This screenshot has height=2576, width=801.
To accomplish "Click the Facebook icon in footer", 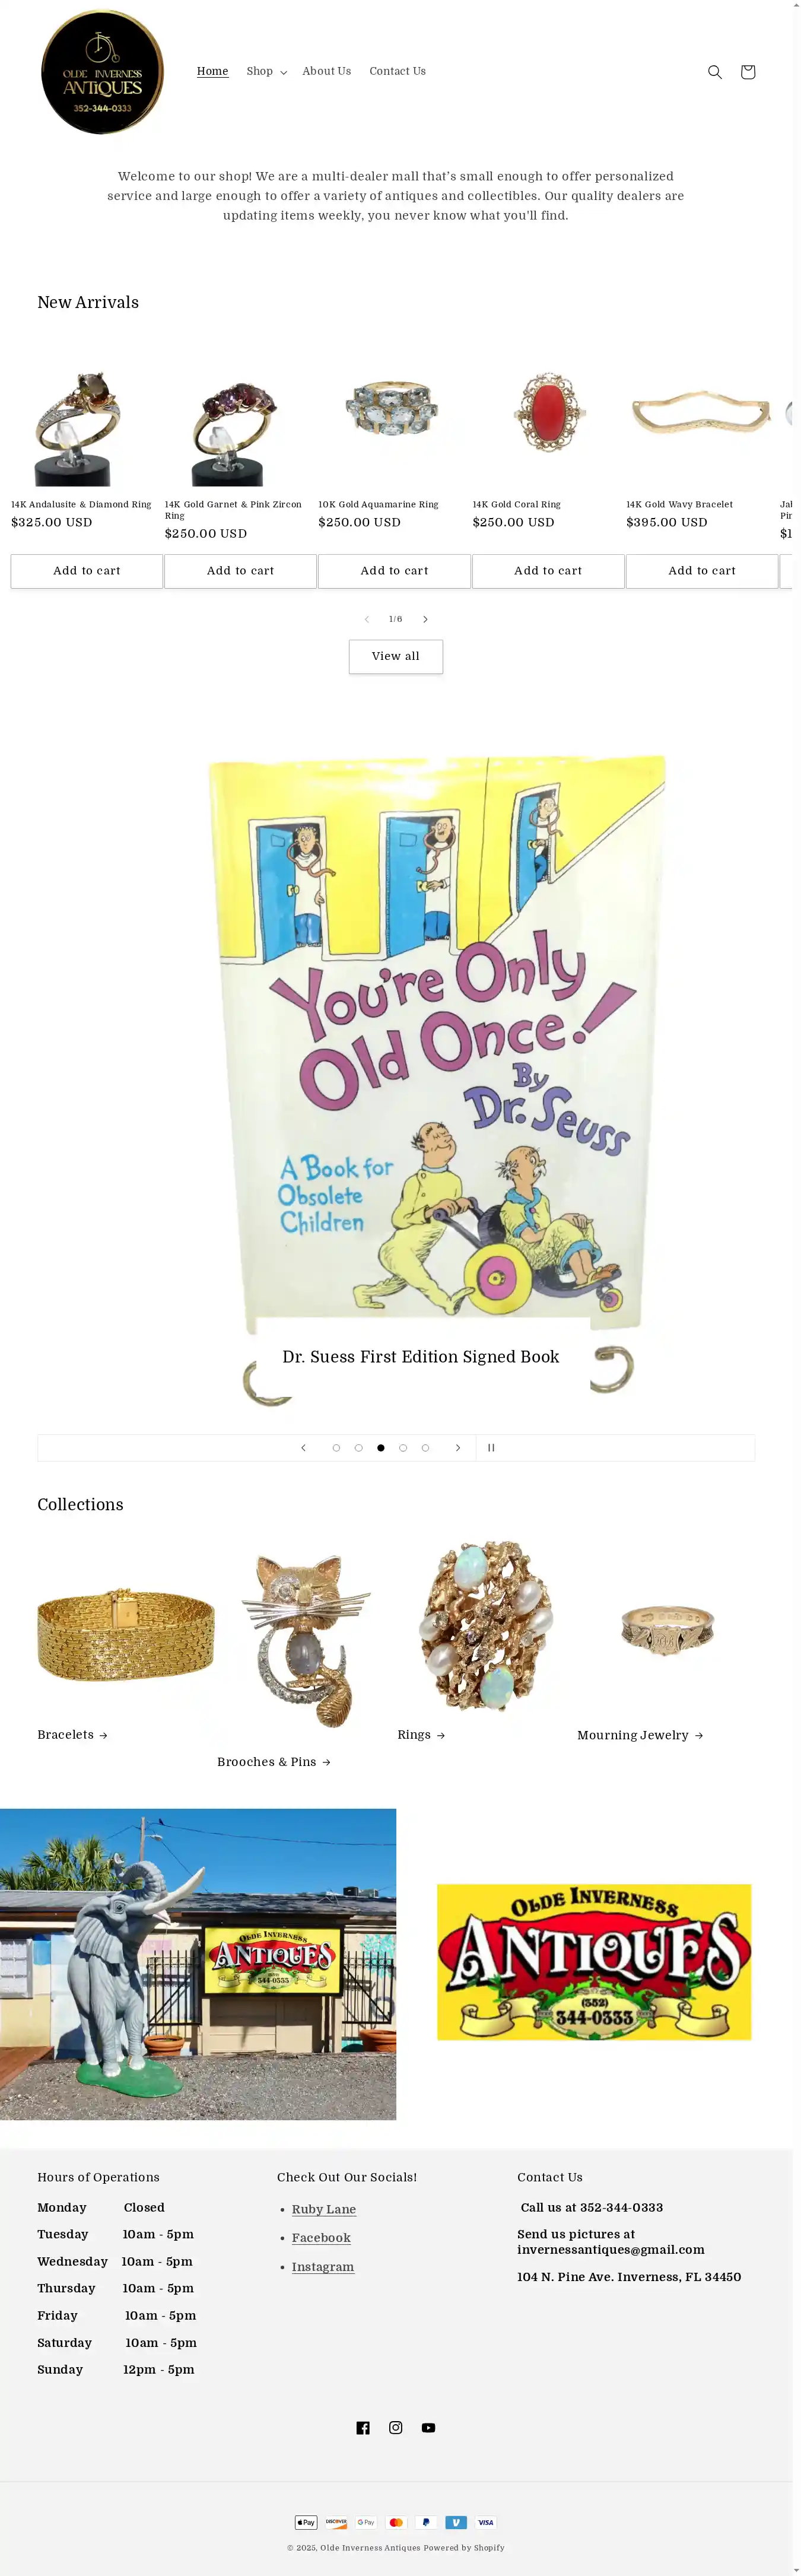I will coord(363,2427).
